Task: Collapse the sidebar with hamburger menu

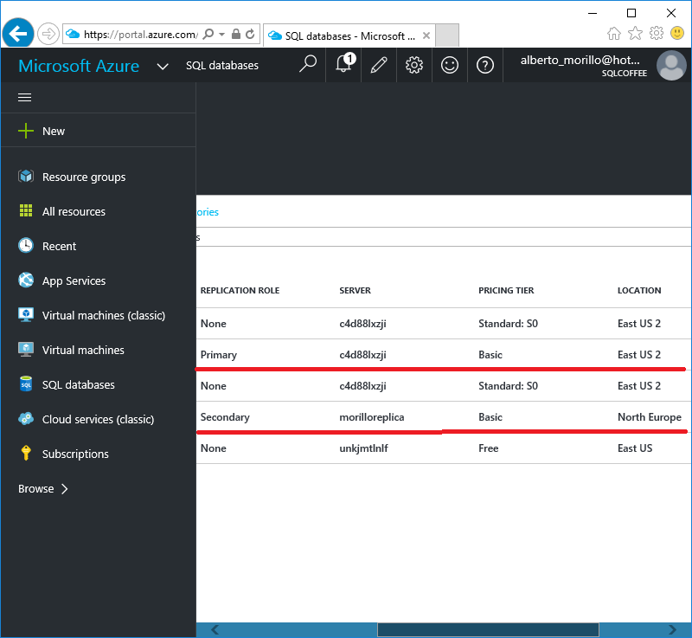Action: pyautogui.click(x=24, y=98)
